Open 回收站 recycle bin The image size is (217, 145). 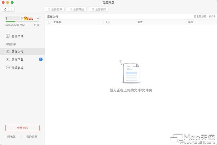(x=12, y=137)
